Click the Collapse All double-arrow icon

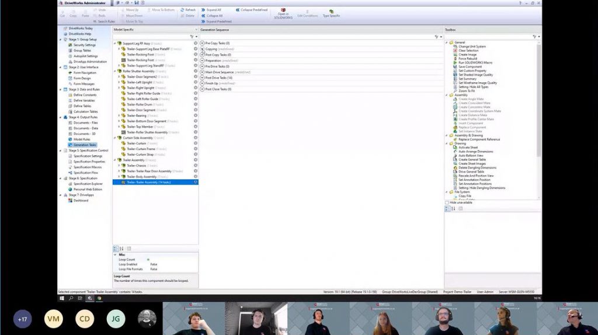pyautogui.click(x=203, y=16)
